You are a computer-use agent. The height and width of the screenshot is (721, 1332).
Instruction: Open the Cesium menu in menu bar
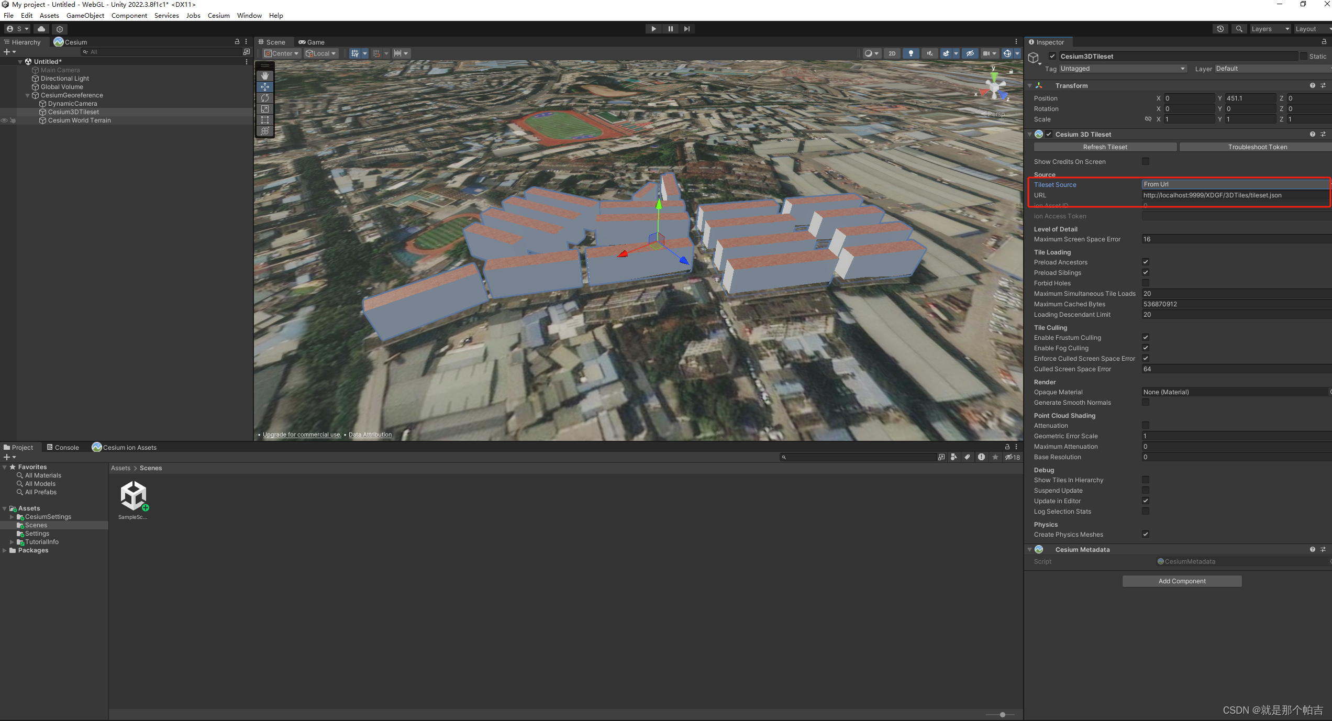(x=219, y=15)
